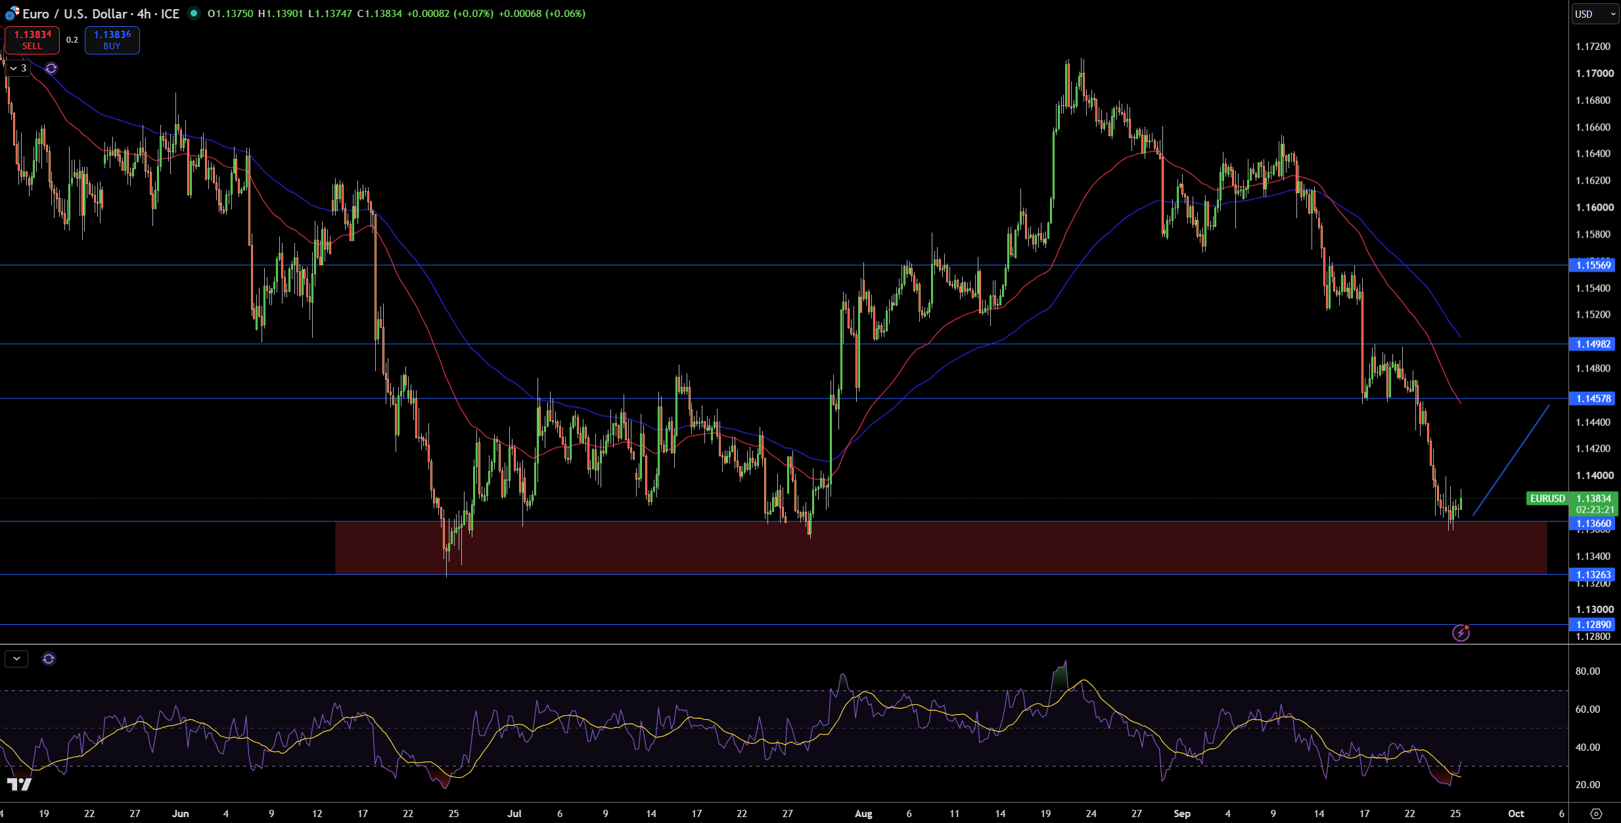
Task: Click the lightning bolt alert icon
Action: [1461, 633]
